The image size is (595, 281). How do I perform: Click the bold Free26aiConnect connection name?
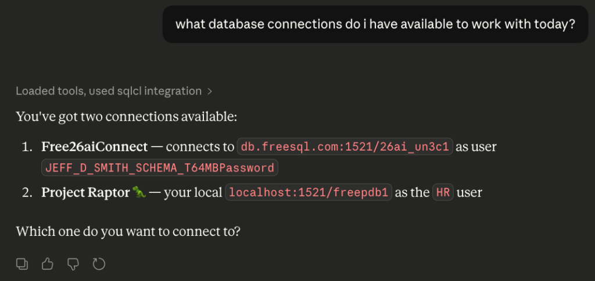point(94,147)
